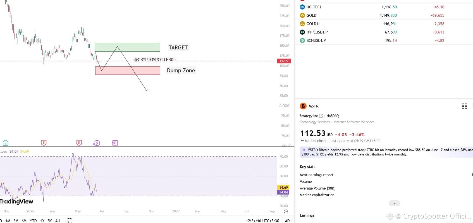
Task: Click the 2027 label on time axis
Action: pos(176,211)
